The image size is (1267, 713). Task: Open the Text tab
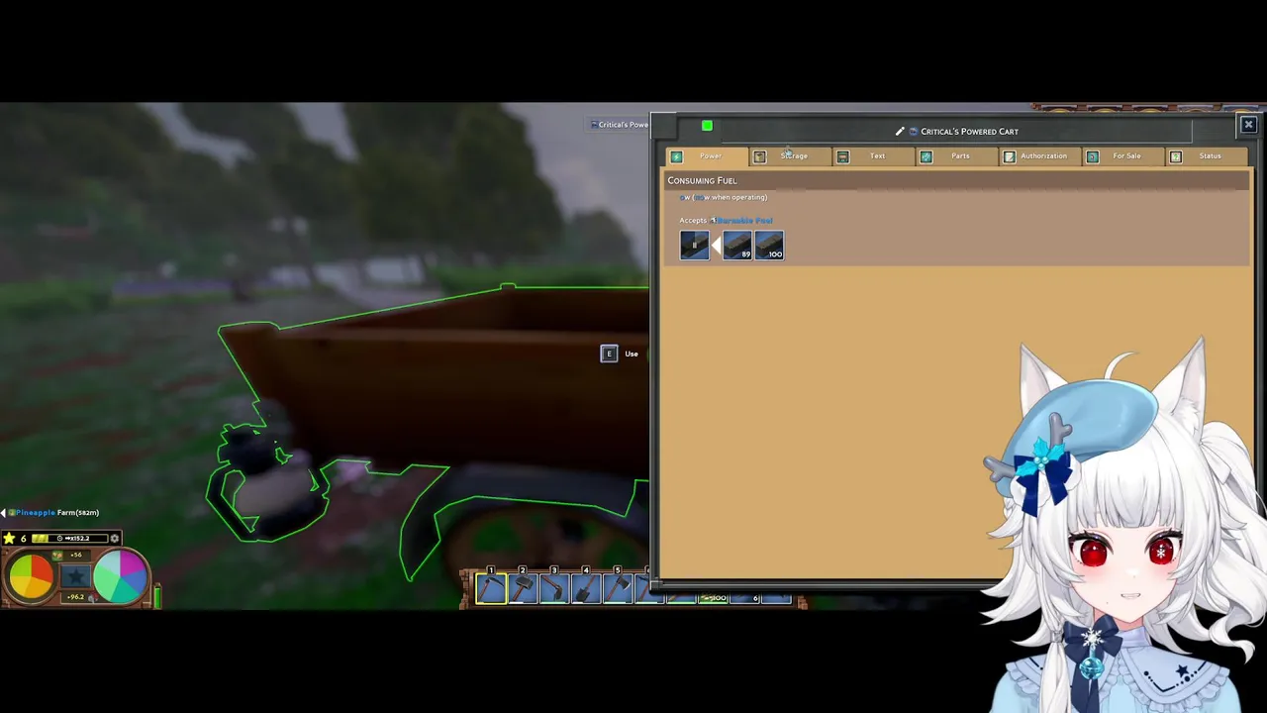coord(873,156)
